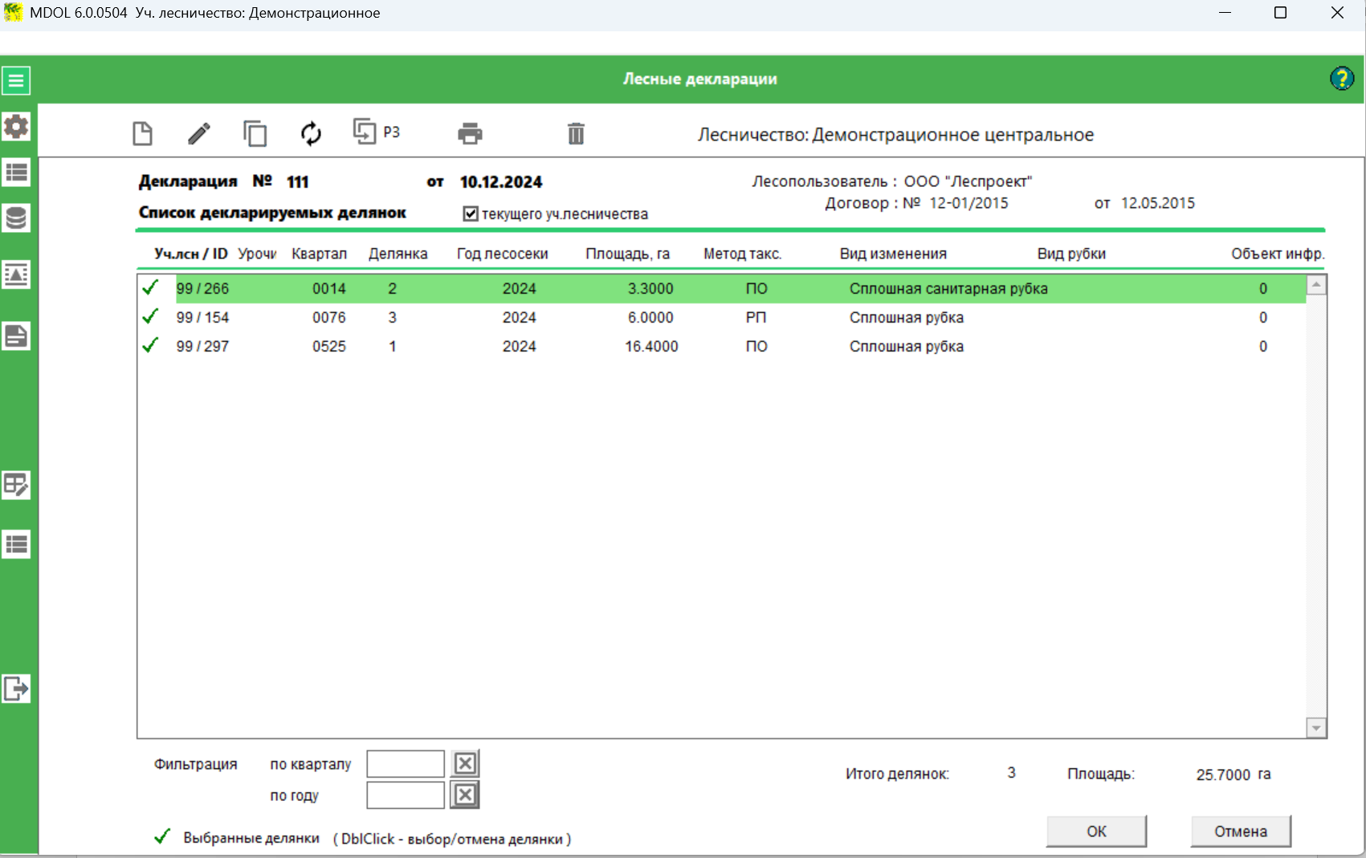Screen dimensions: 1366x858
Task: Click the sidebar exit icon
Action: click(x=16, y=689)
